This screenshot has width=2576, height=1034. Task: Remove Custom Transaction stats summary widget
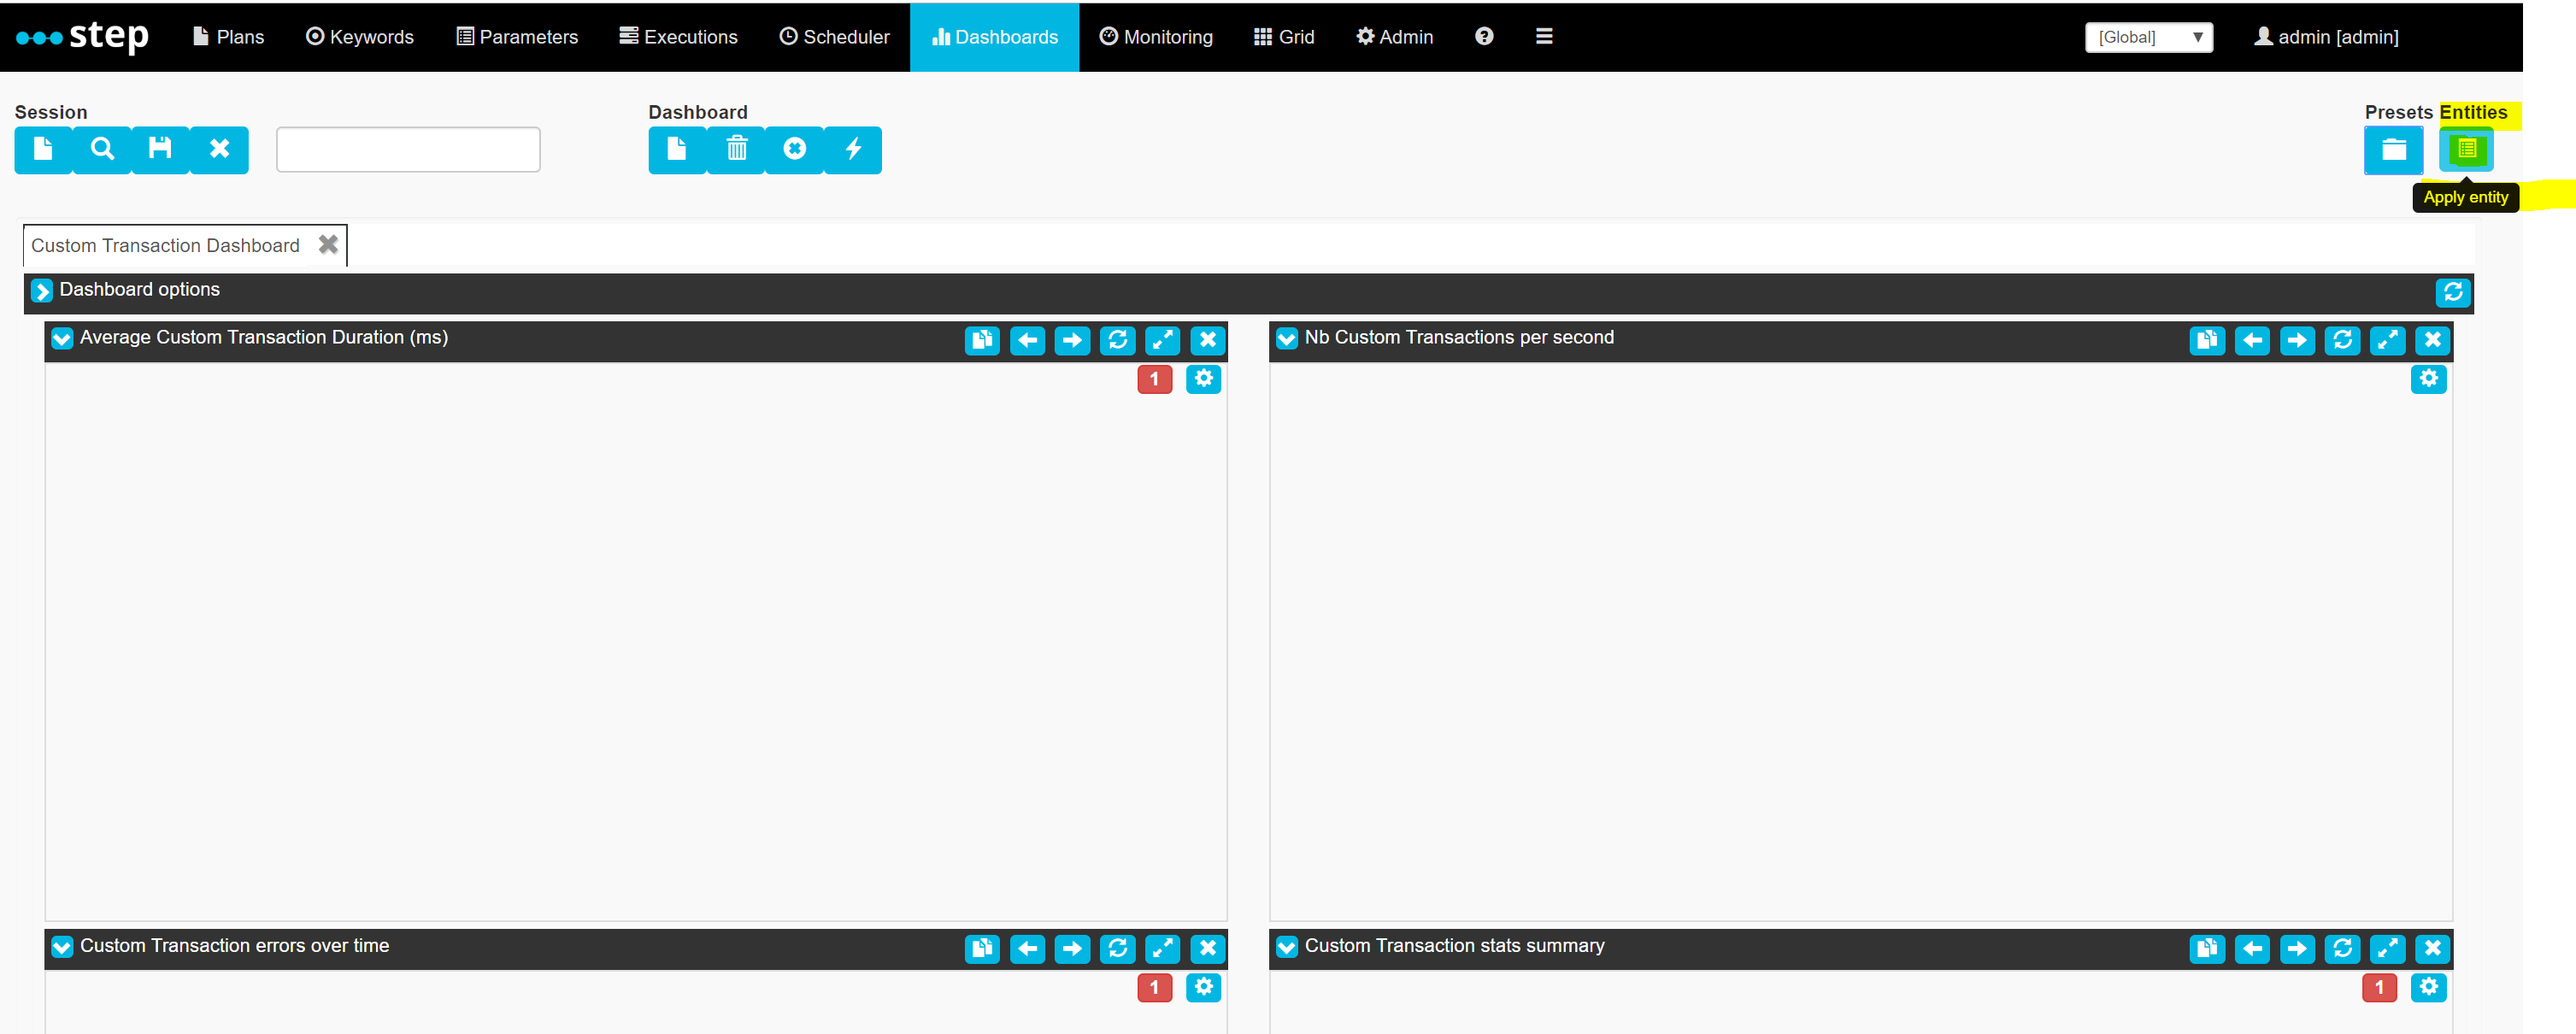click(2433, 949)
